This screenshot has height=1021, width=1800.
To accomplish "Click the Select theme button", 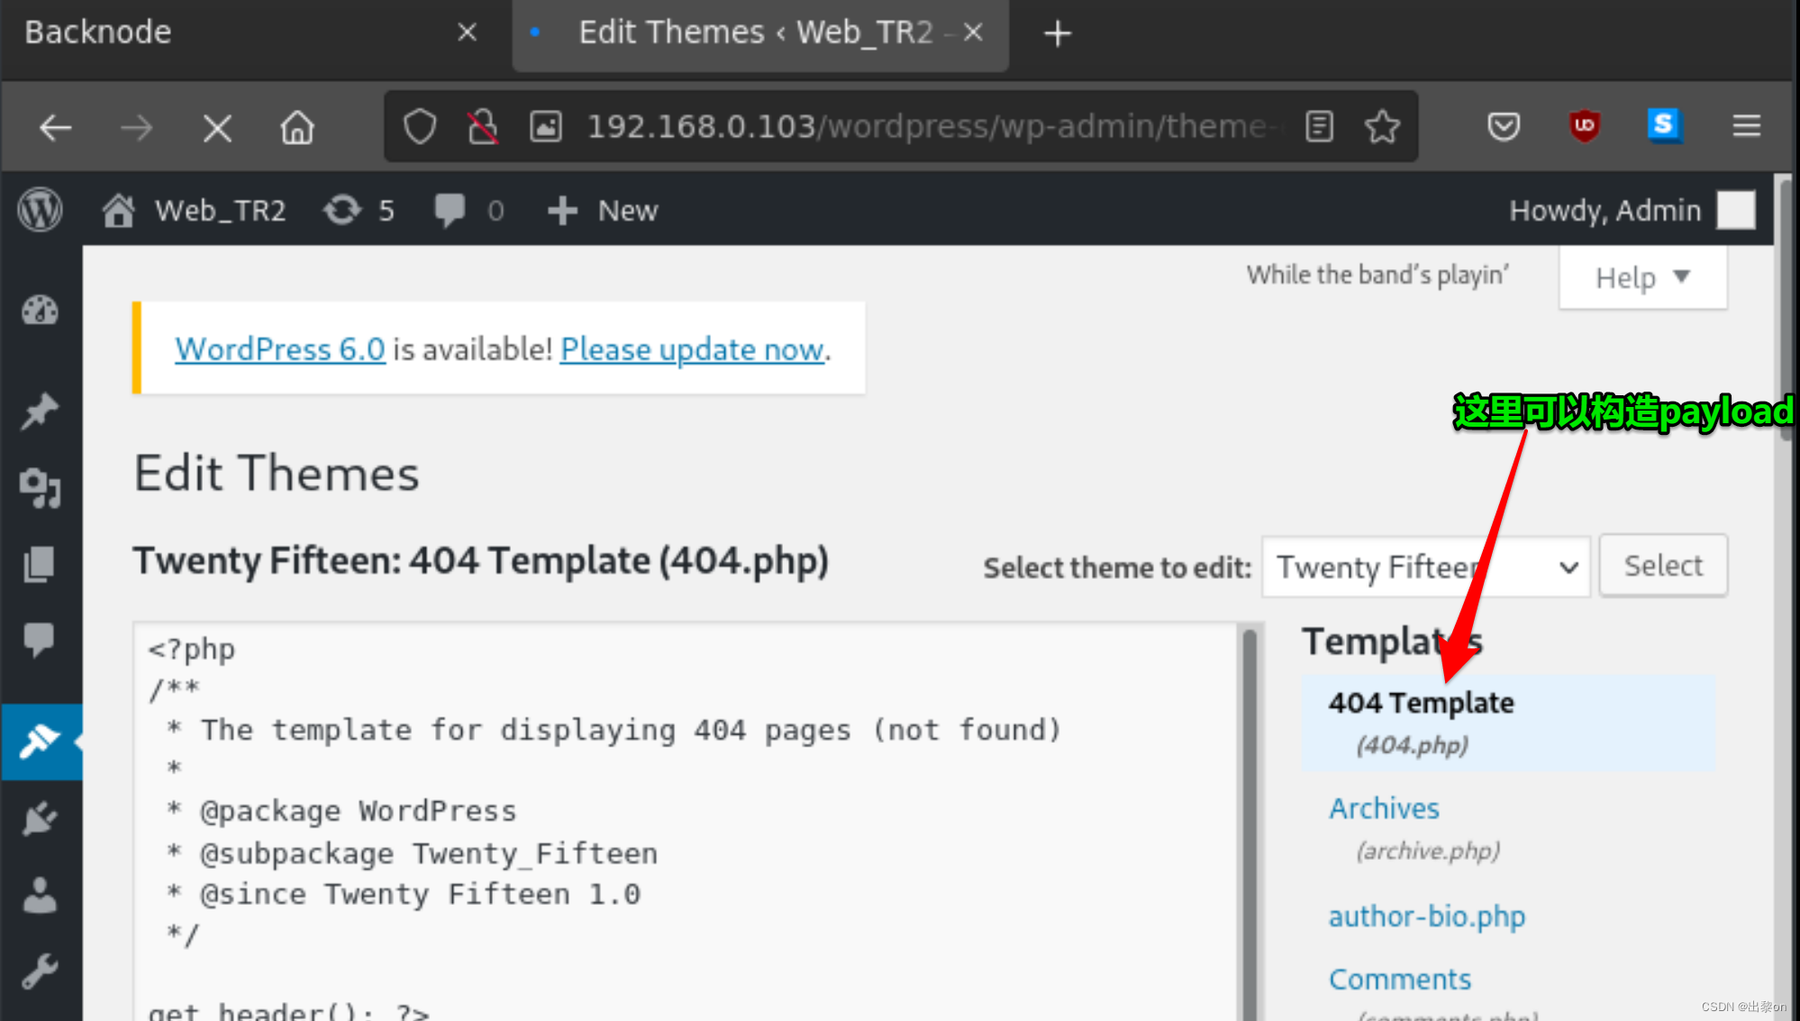I will point(1663,565).
